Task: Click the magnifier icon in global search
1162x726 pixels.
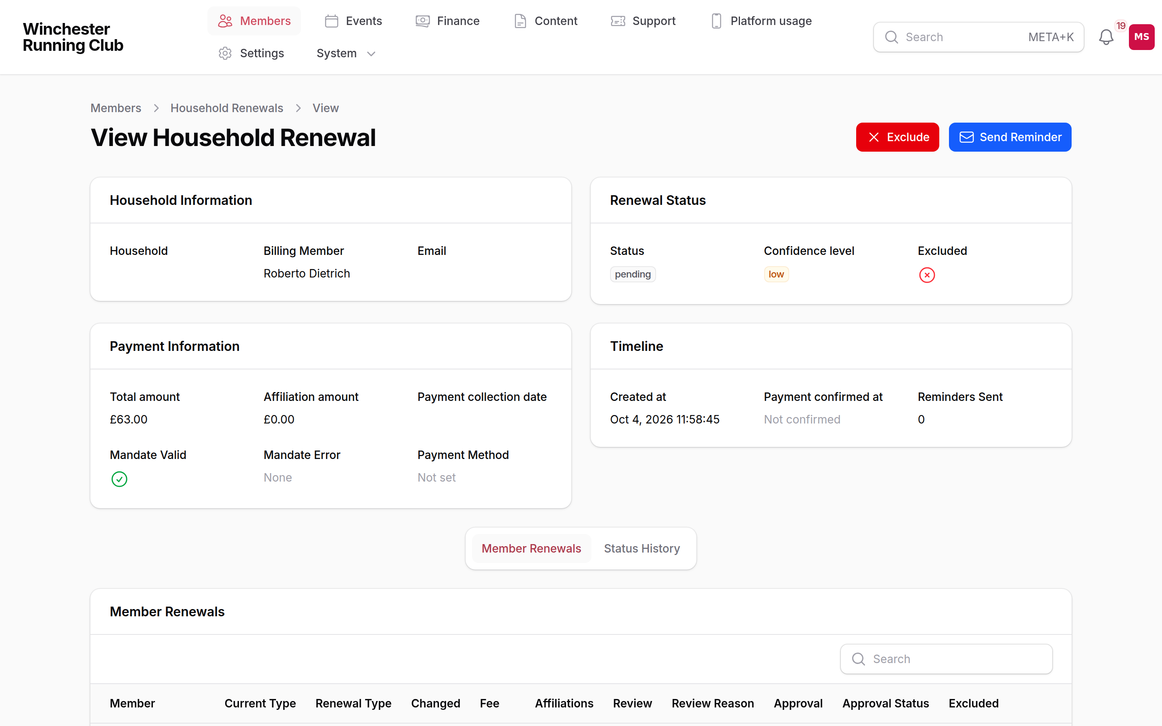Action: (892, 37)
